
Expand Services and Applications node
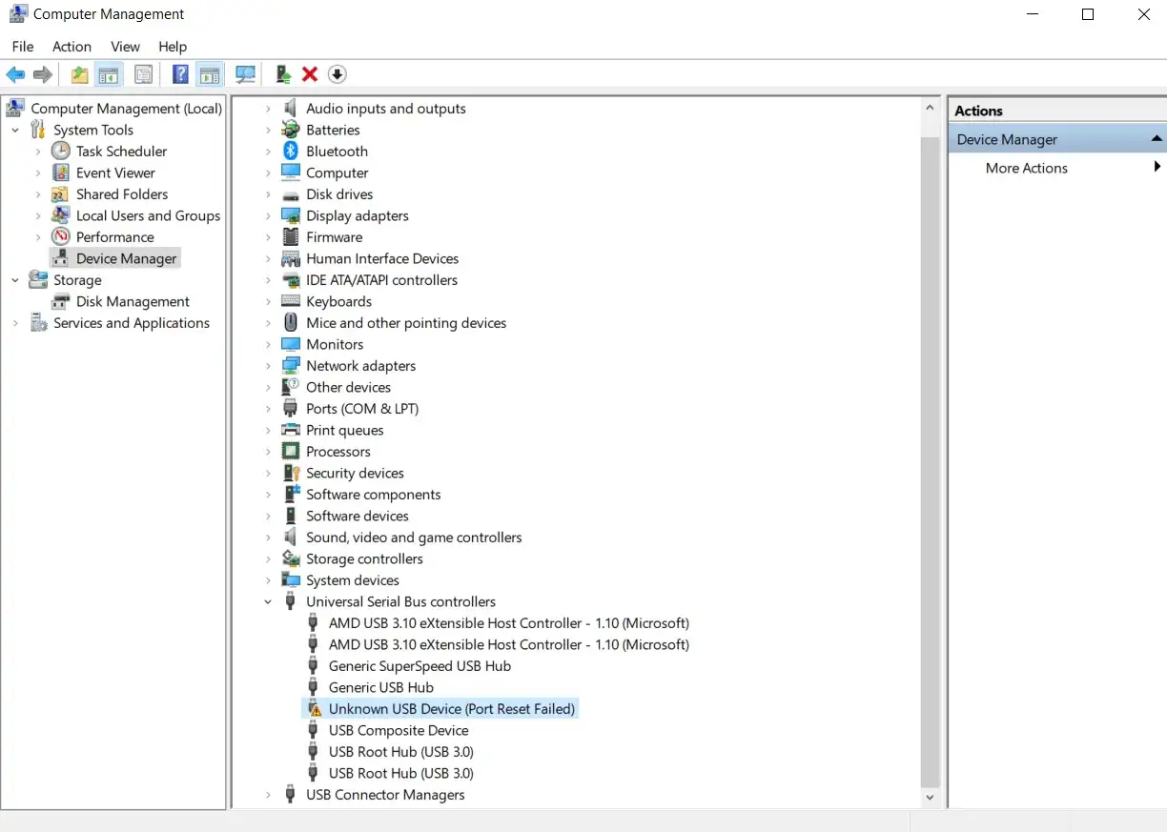[15, 323]
